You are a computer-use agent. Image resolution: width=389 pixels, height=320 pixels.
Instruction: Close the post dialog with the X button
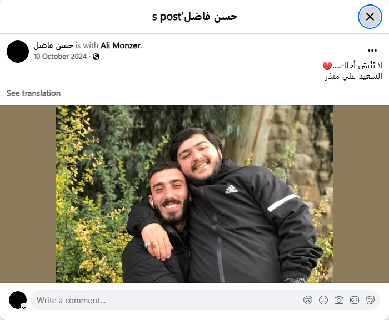370,17
